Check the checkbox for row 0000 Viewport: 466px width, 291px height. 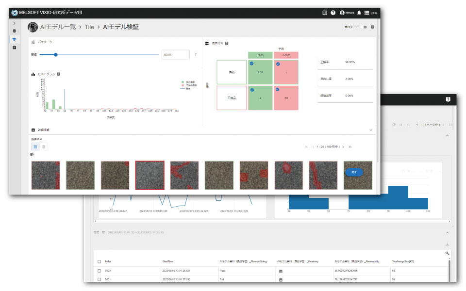click(x=100, y=270)
